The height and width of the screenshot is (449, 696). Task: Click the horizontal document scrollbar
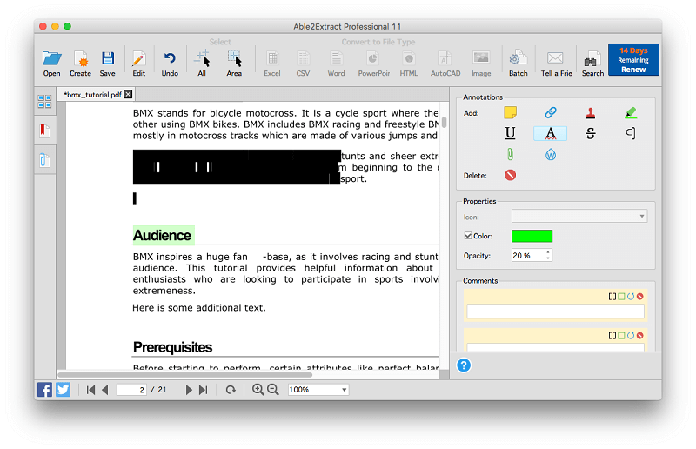(x=185, y=375)
